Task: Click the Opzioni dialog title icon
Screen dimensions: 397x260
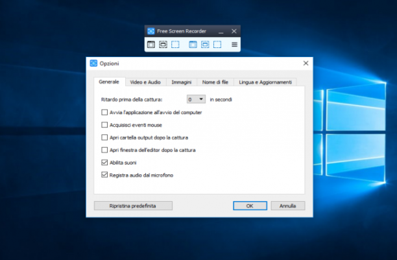Action: tap(93, 63)
